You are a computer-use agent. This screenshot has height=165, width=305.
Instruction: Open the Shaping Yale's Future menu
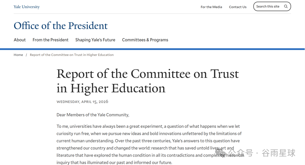(x=95, y=40)
